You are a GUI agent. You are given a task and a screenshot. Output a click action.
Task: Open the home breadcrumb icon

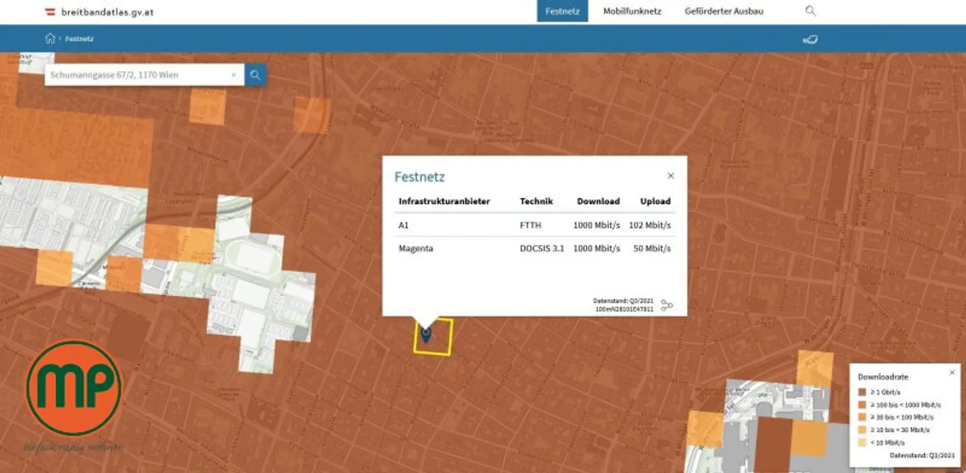coord(50,38)
